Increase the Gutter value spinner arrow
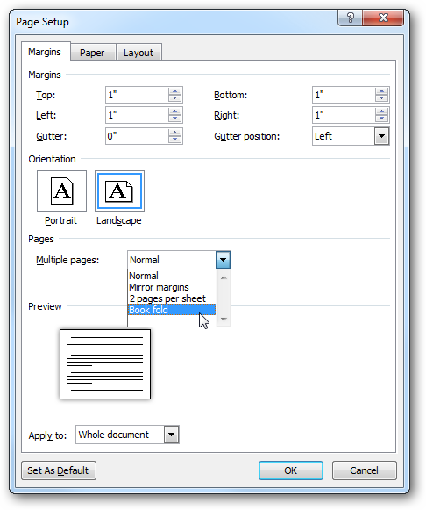Viewport: 426px width, 510px height. [174, 133]
